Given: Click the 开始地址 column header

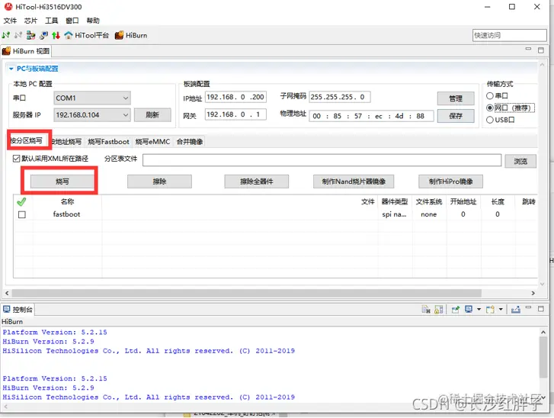Looking at the screenshot, I should point(463,201).
